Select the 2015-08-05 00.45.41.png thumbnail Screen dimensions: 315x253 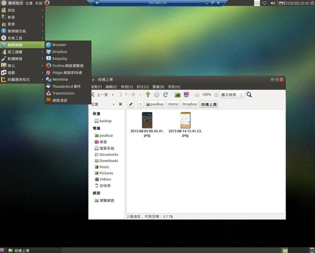click(x=147, y=120)
